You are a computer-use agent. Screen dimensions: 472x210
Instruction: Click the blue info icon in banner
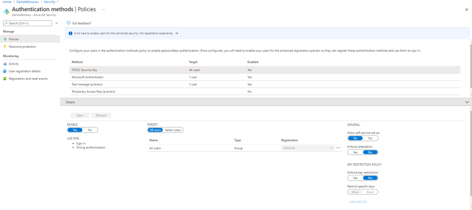click(70, 34)
